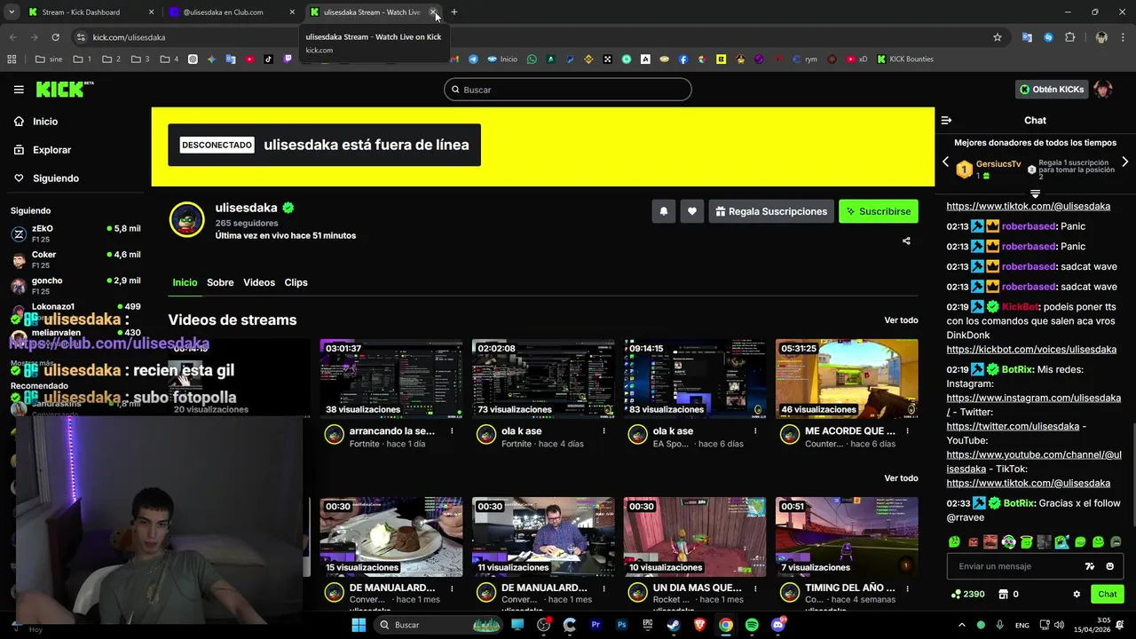Viewport: 1136px width, 639px height.
Task: Open the hamburger sidebar menu
Action: [x=19, y=90]
